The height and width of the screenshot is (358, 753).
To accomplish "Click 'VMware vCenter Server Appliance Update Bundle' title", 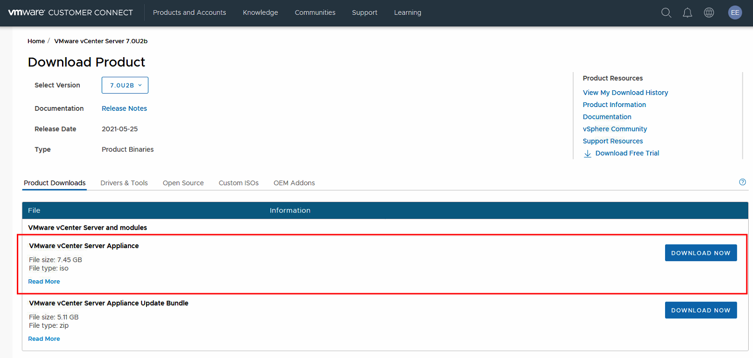I will [x=109, y=303].
